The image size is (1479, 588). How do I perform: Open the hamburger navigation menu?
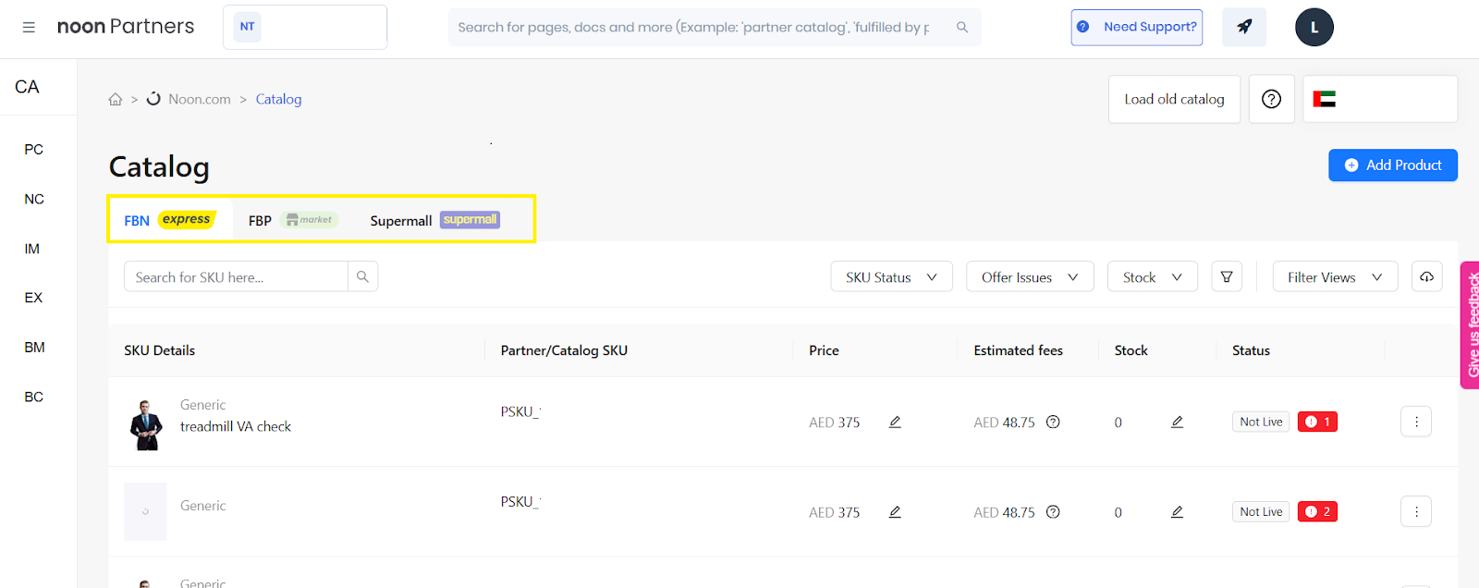tap(29, 28)
